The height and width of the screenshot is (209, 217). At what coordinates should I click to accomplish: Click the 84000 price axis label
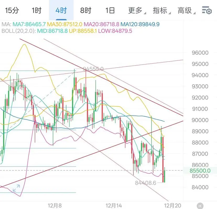click(x=200, y=187)
